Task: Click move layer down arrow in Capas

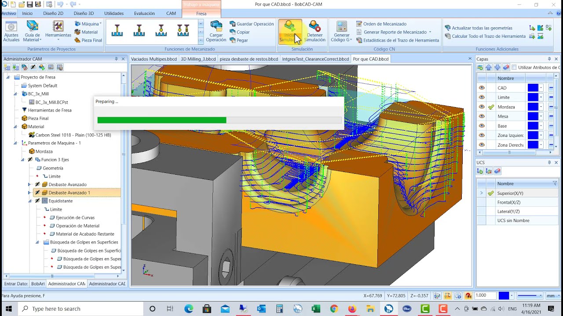Action: coord(497,67)
